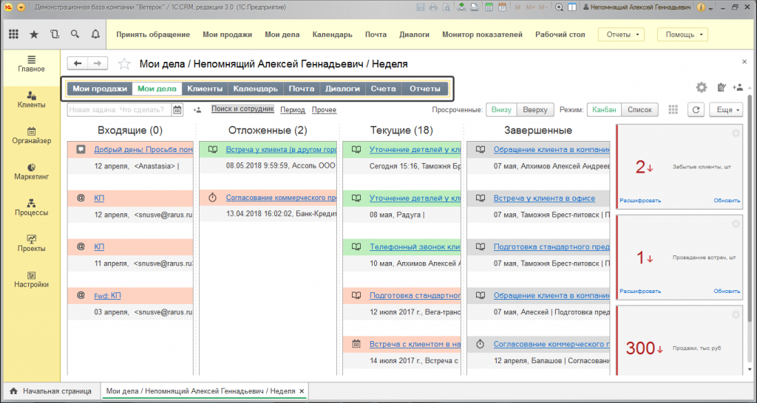
Task: Open Рабочий стол in the top panel
Action: [x=560, y=35]
